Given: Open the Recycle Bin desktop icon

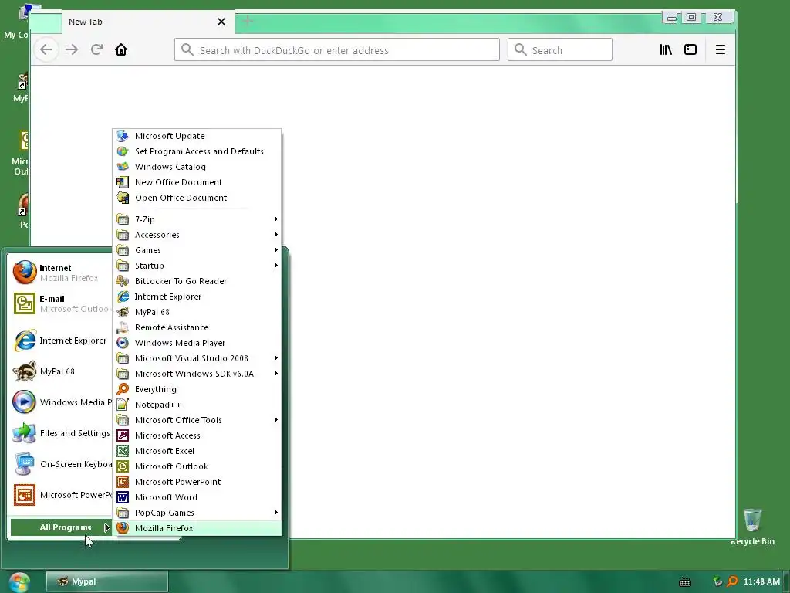Looking at the screenshot, I should 752,527.
